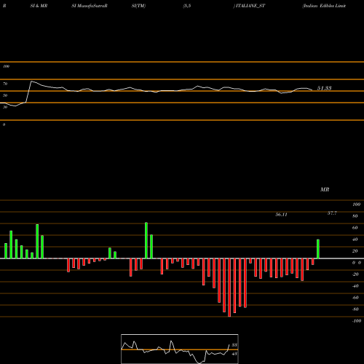Click MR axis label '60'
The image size is (364, 364).
[x=355, y=228]
